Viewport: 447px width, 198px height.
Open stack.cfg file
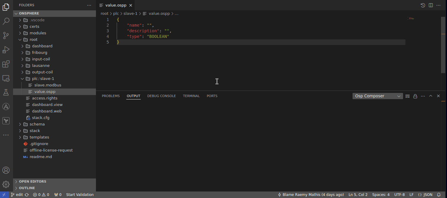(x=55, y=117)
